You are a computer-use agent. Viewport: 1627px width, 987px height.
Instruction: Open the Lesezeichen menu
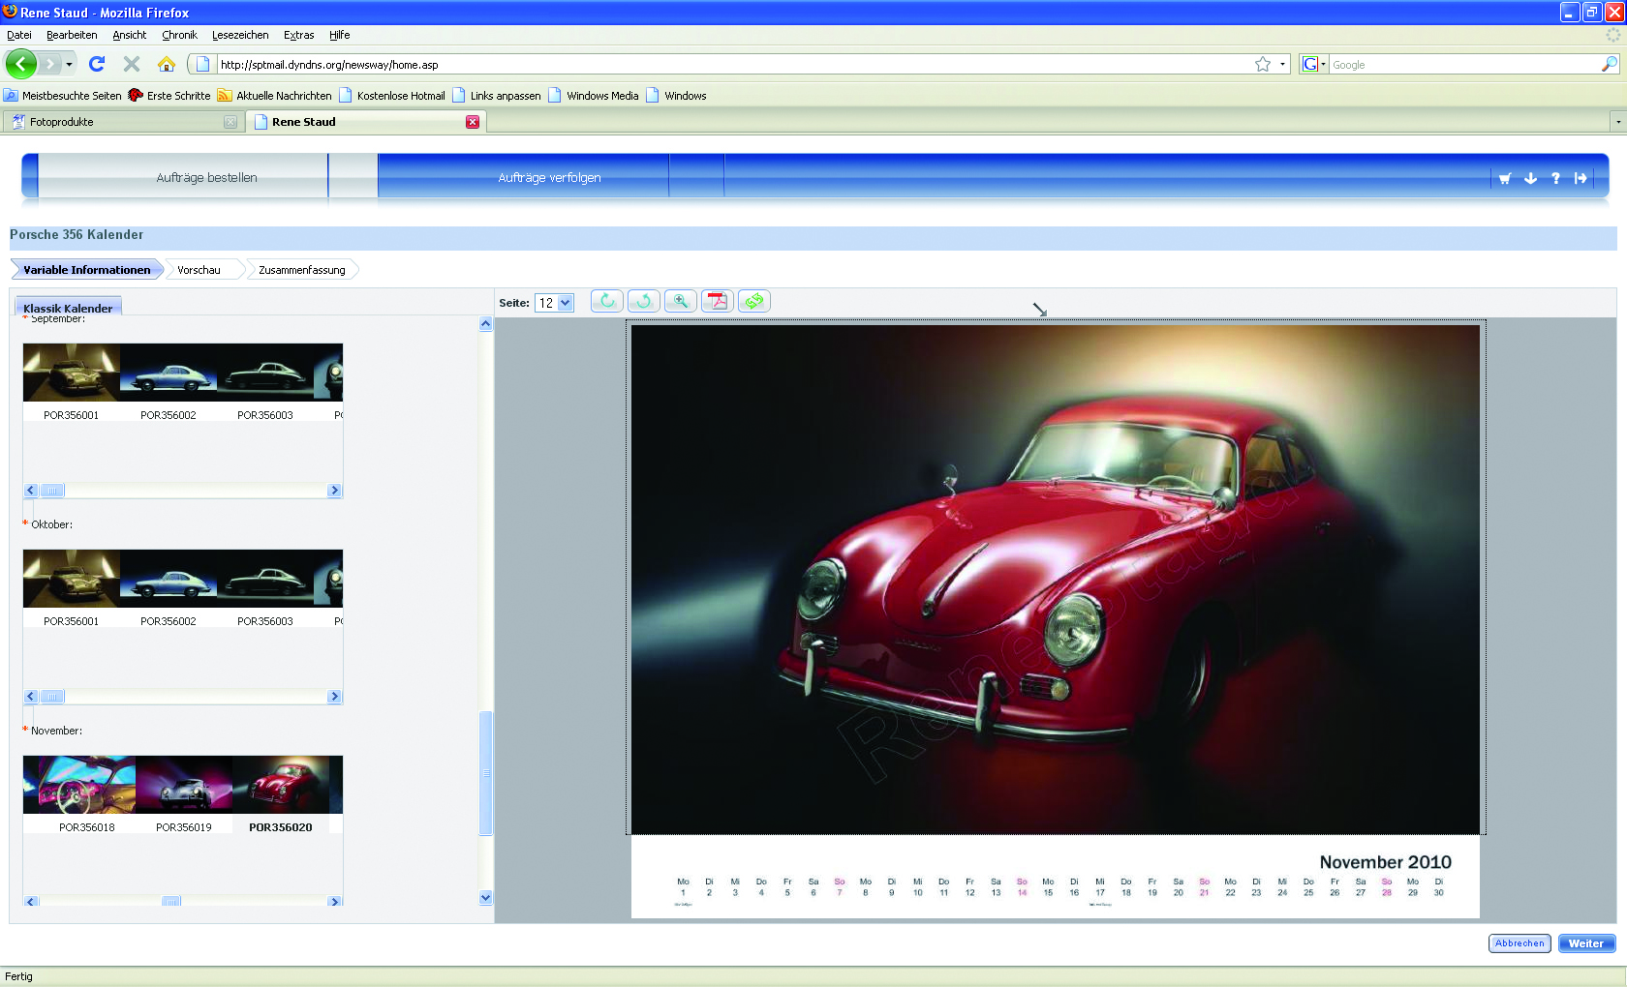pos(240,35)
